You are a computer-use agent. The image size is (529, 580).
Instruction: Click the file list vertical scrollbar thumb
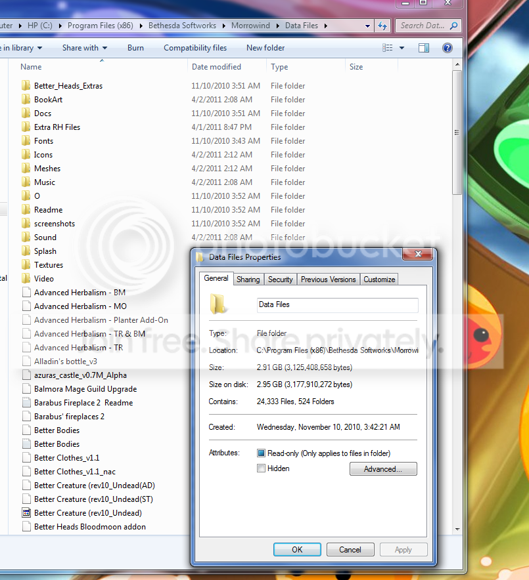click(x=457, y=133)
